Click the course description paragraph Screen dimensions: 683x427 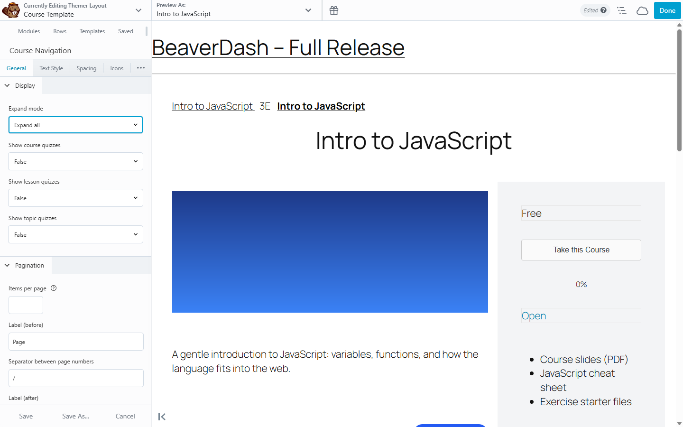coord(325,362)
